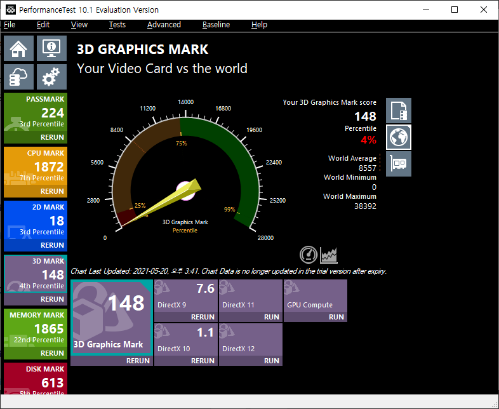Viewport: 499px width, 409px height.
Task: Open the System Information monitor icon
Action: [x=51, y=48]
